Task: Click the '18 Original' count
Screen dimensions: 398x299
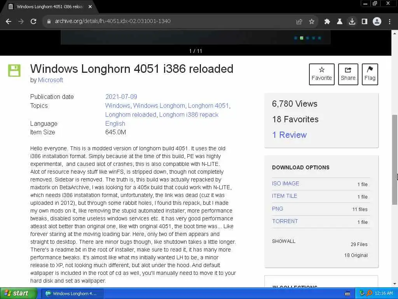Action: (356, 255)
